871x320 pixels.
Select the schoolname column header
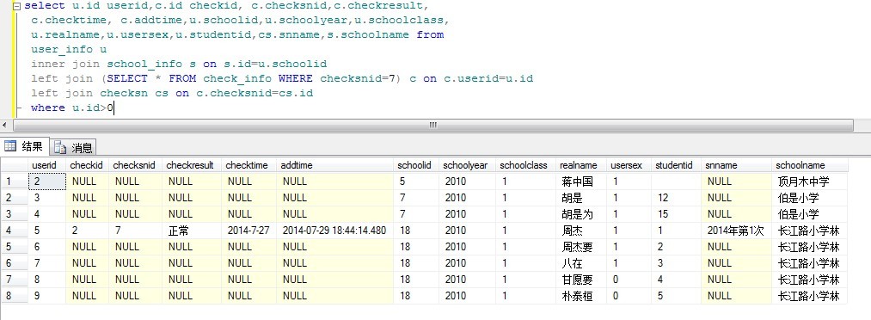[810, 165]
